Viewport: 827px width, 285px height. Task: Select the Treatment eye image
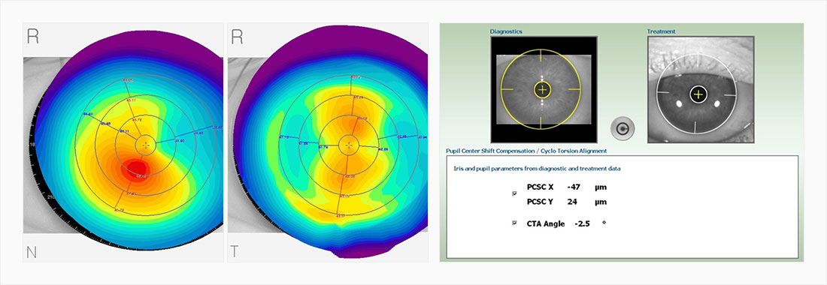tap(701, 89)
